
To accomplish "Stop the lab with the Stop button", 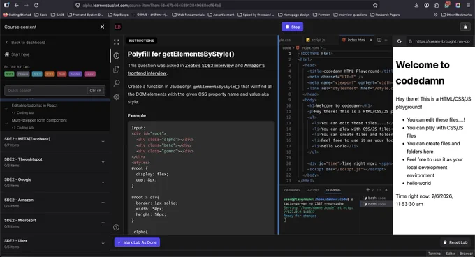I will pyautogui.click(x=292, y=27).
